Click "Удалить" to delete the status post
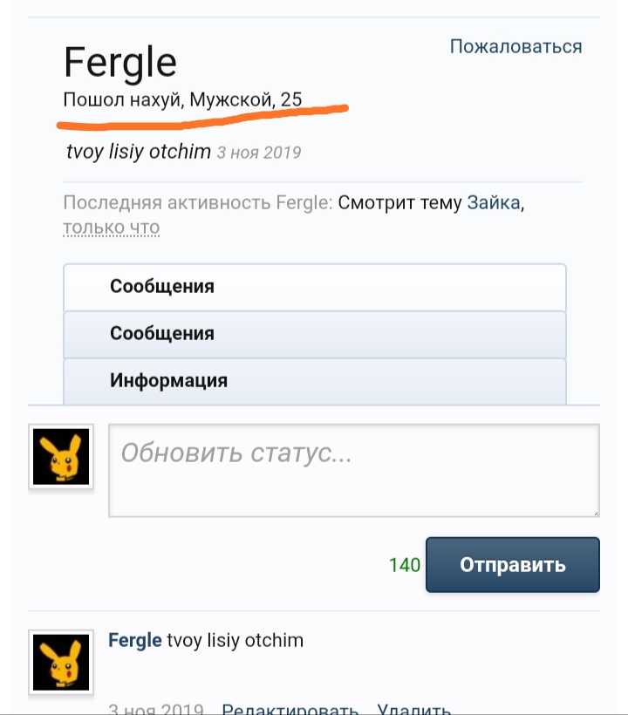The image size is (628, 715). click(414, 709)
